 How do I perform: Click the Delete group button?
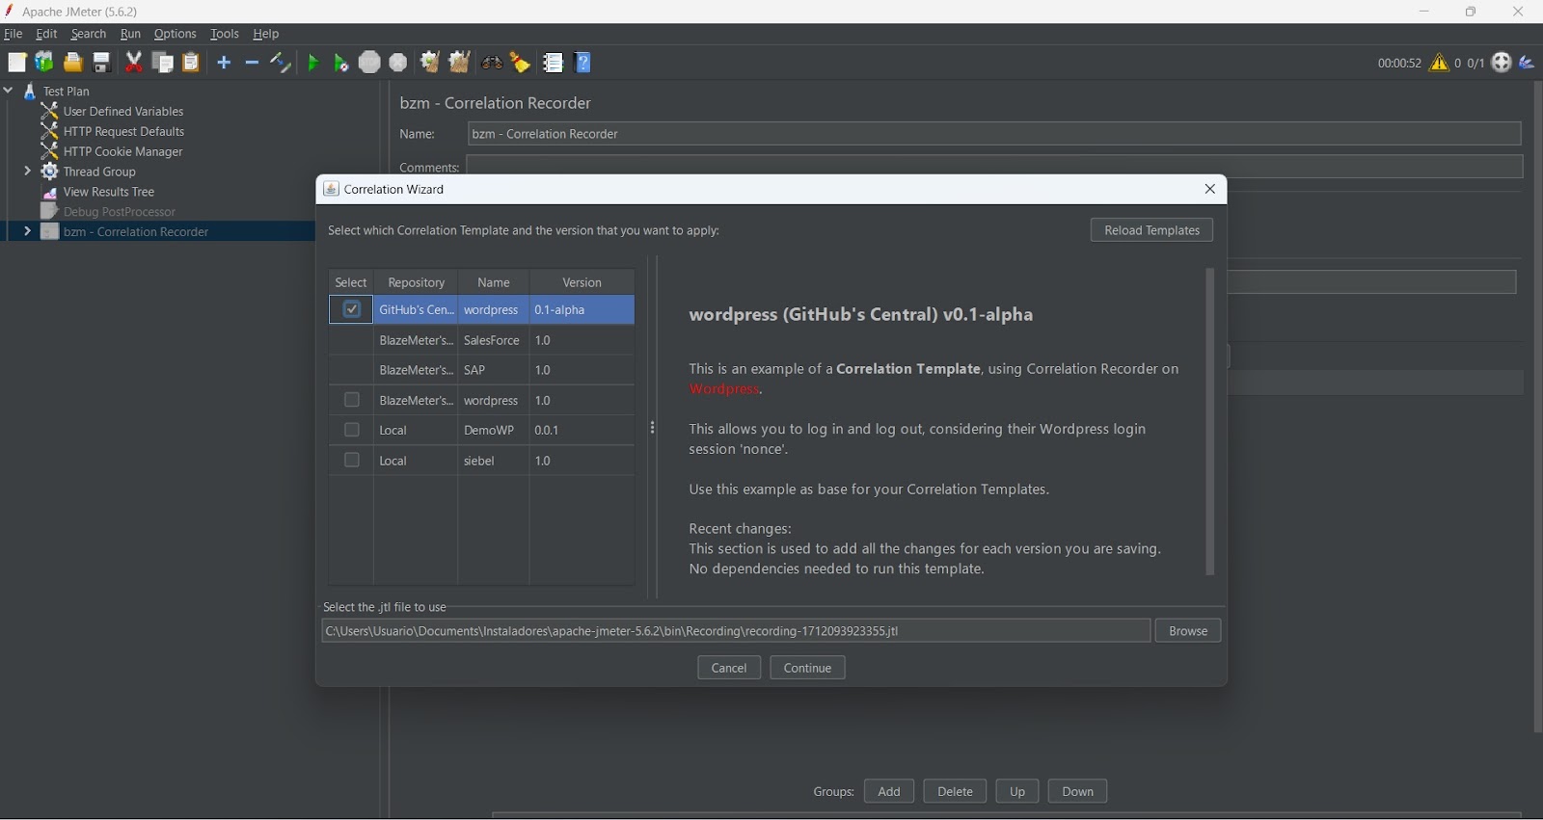tap(955, 791)
